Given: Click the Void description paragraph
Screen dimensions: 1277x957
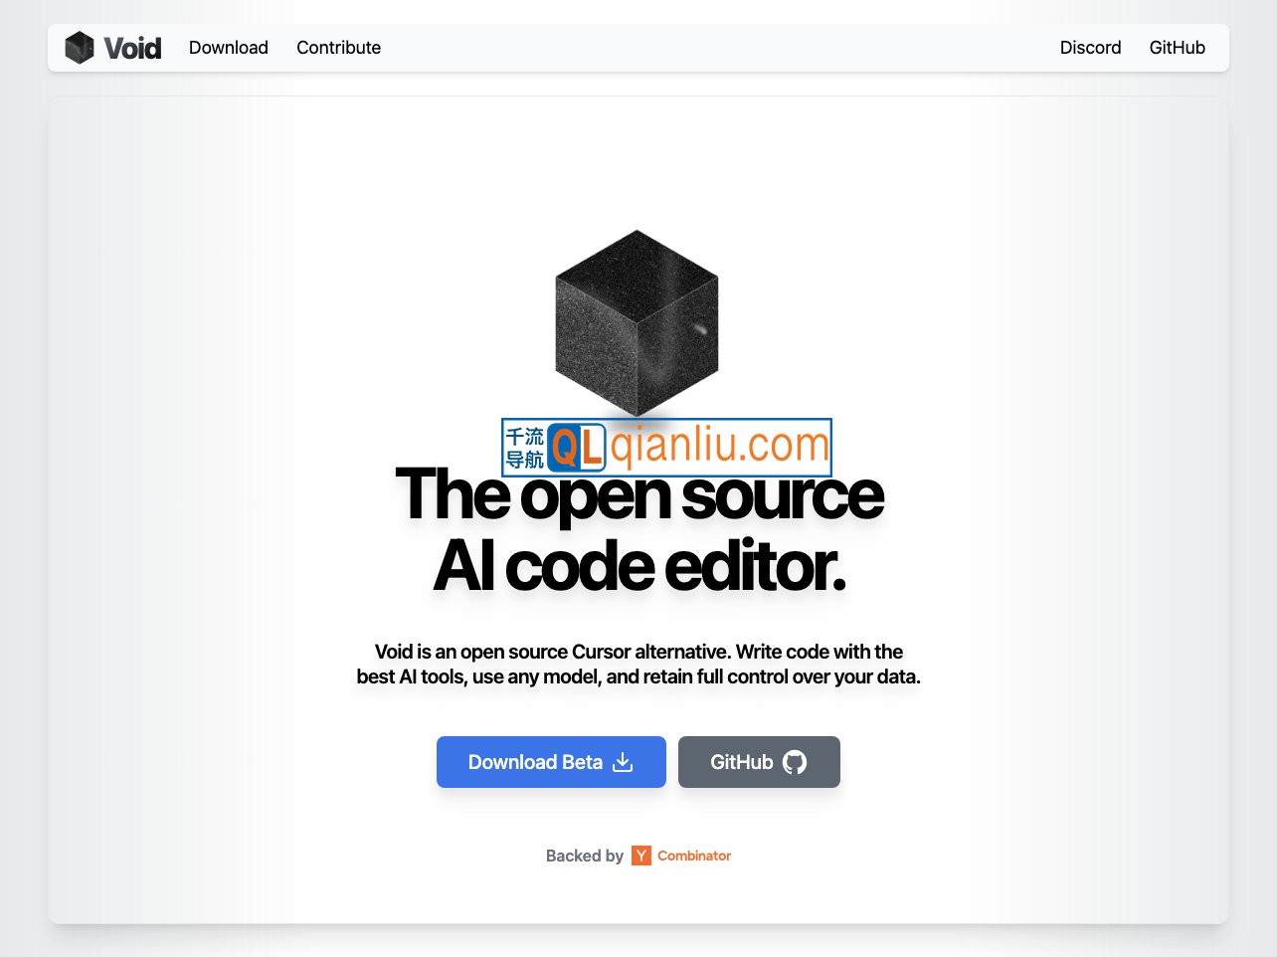Looking at the screenshot, I should point(638,665).
